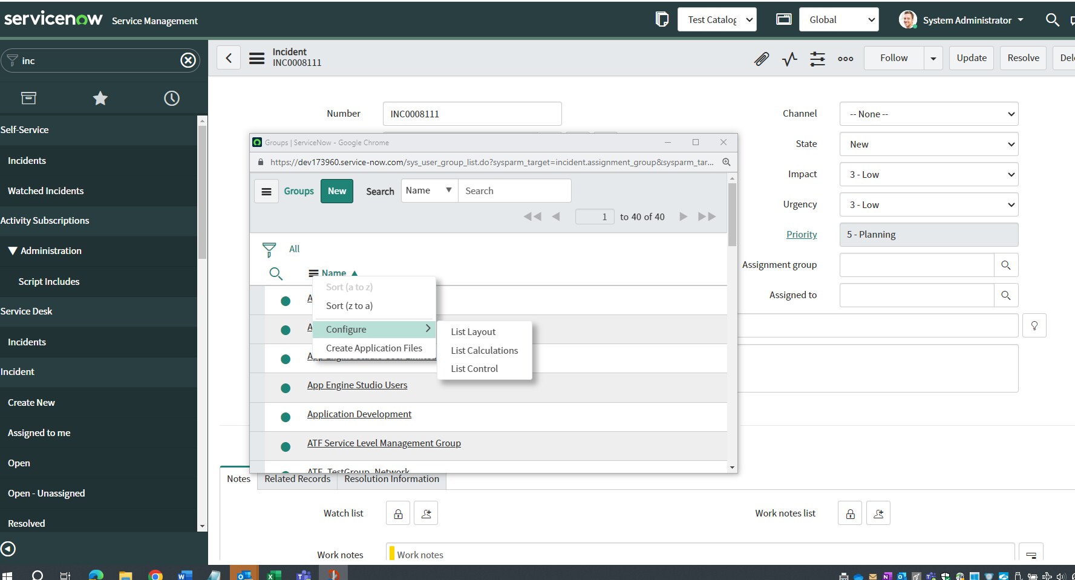Click the Watch list unlock icon
The height and width of the screenshot is (580, 1075).
pyautogui.click(x=398, y=513)
